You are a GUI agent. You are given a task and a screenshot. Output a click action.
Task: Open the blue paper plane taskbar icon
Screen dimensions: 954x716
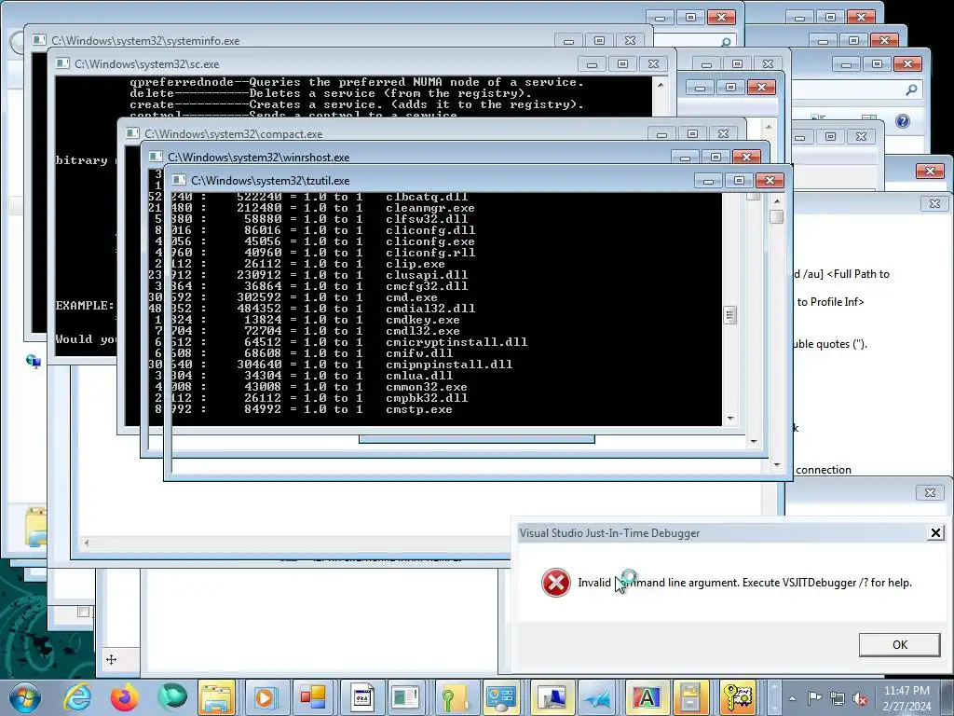[x=598, y=697]
